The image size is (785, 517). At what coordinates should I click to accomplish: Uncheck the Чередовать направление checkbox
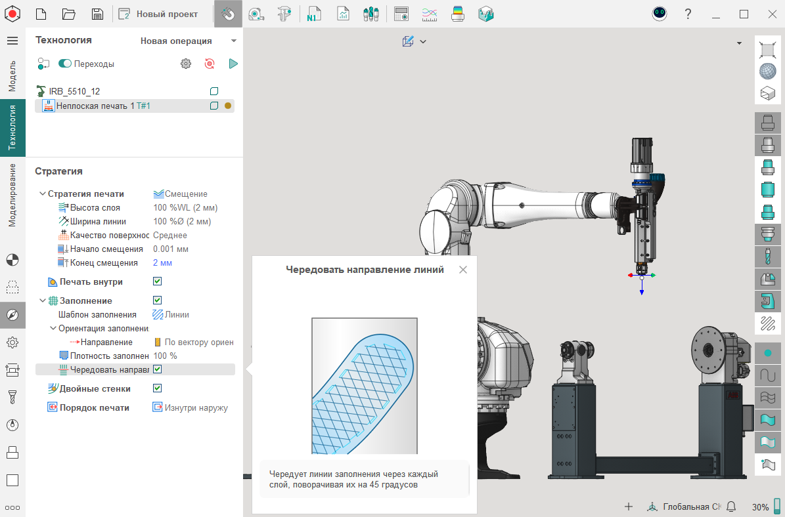[158, 369]
